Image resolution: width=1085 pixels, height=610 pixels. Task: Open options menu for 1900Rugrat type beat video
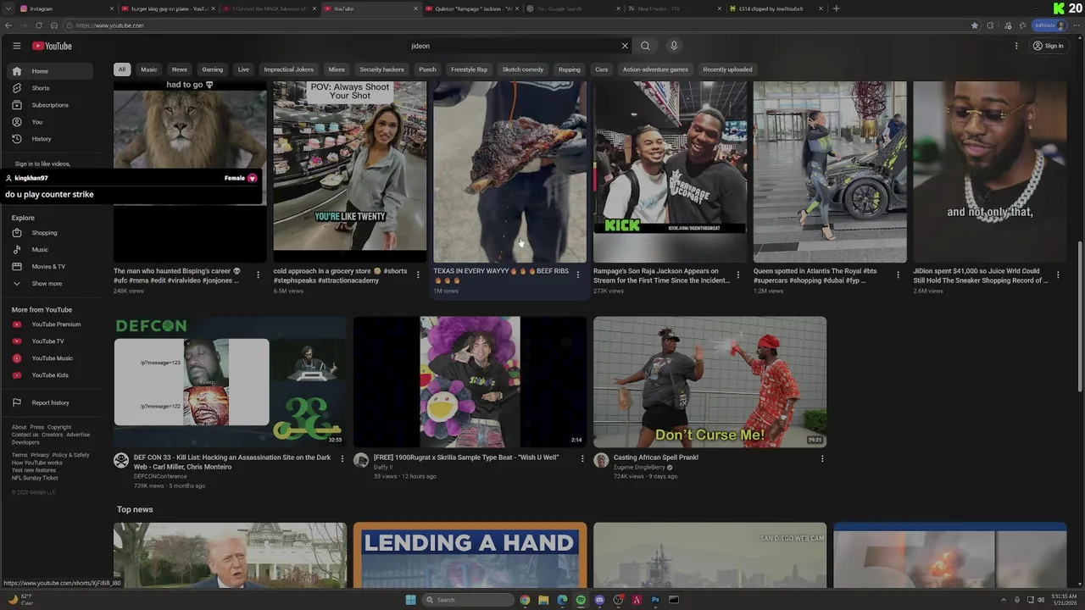click(x=582, y=458)
